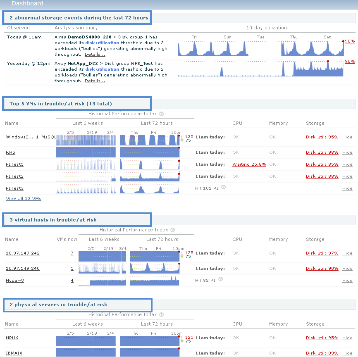Click DemoDS4000_226 10-day utilization chart

[x=261, y=48]
